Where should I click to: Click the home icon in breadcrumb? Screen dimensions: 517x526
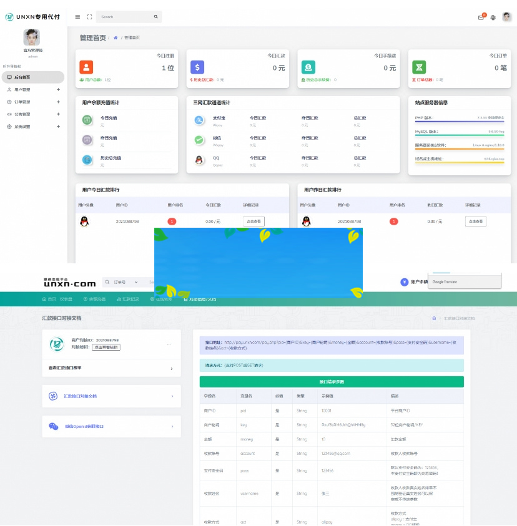point(116,38)
